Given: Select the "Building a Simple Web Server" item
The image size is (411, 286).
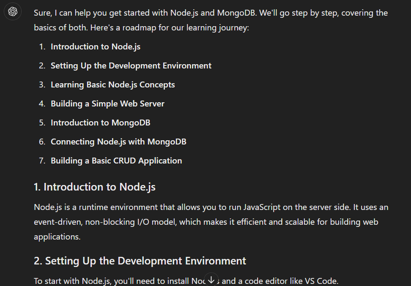Looking at the screenshot, I should coord(107,104).
